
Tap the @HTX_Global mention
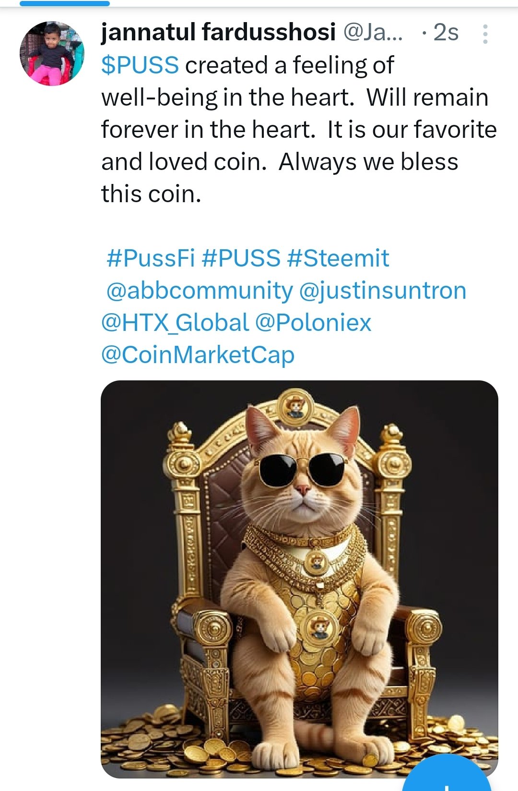click(175, 323)
